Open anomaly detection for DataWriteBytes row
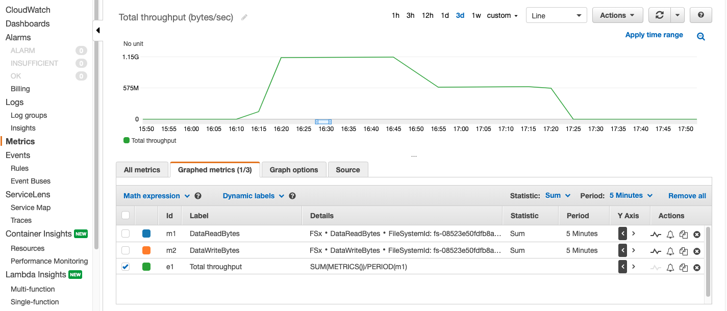727x311 pixels. tap(656, 251)
